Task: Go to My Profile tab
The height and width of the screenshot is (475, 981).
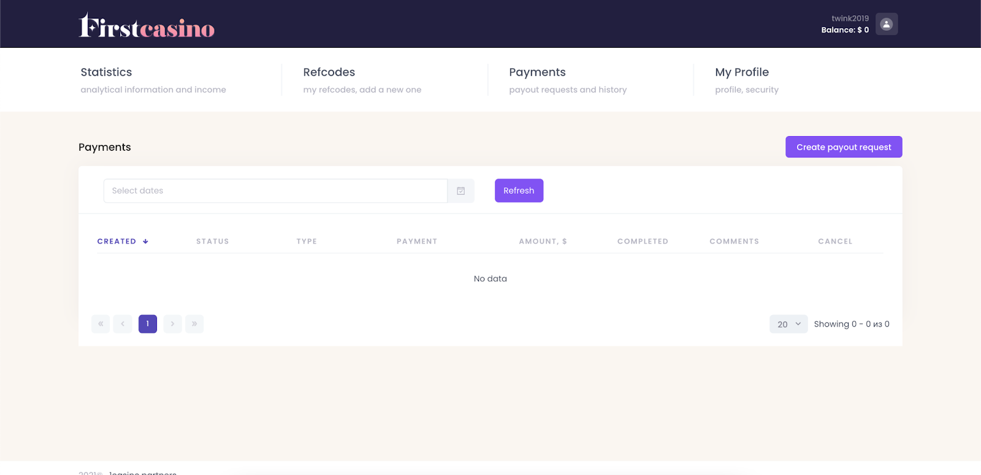Action: 741,72
